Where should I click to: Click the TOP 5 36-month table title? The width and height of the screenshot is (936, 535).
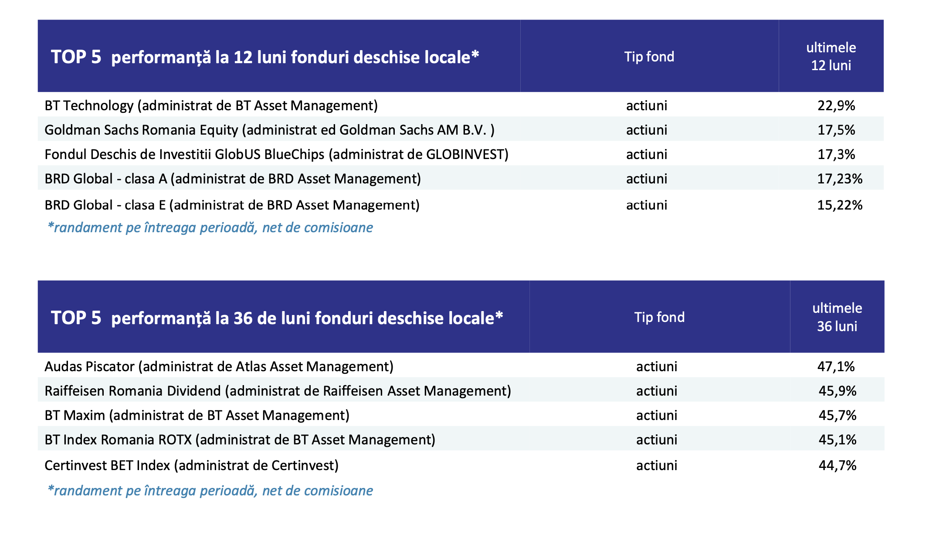277,318
